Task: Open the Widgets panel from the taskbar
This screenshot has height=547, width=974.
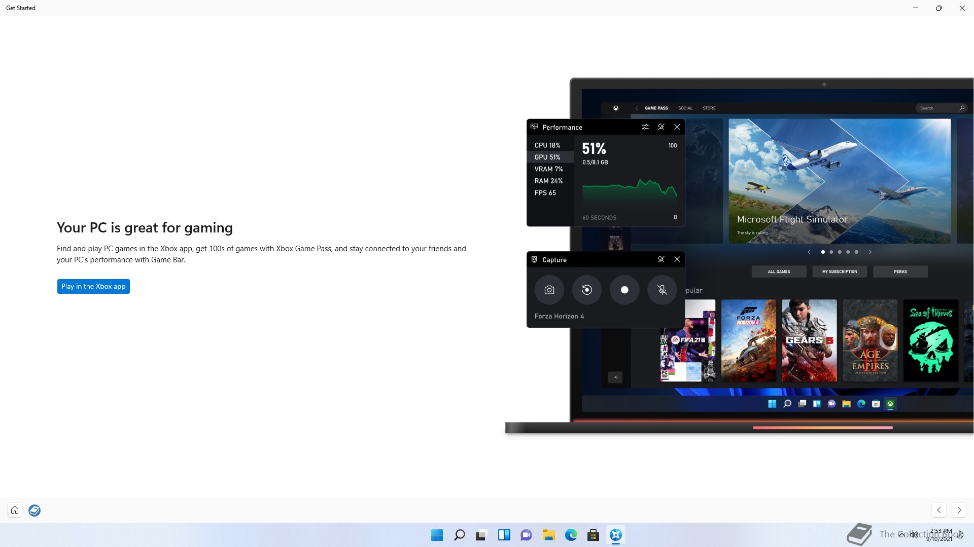Action: (504, 535)
